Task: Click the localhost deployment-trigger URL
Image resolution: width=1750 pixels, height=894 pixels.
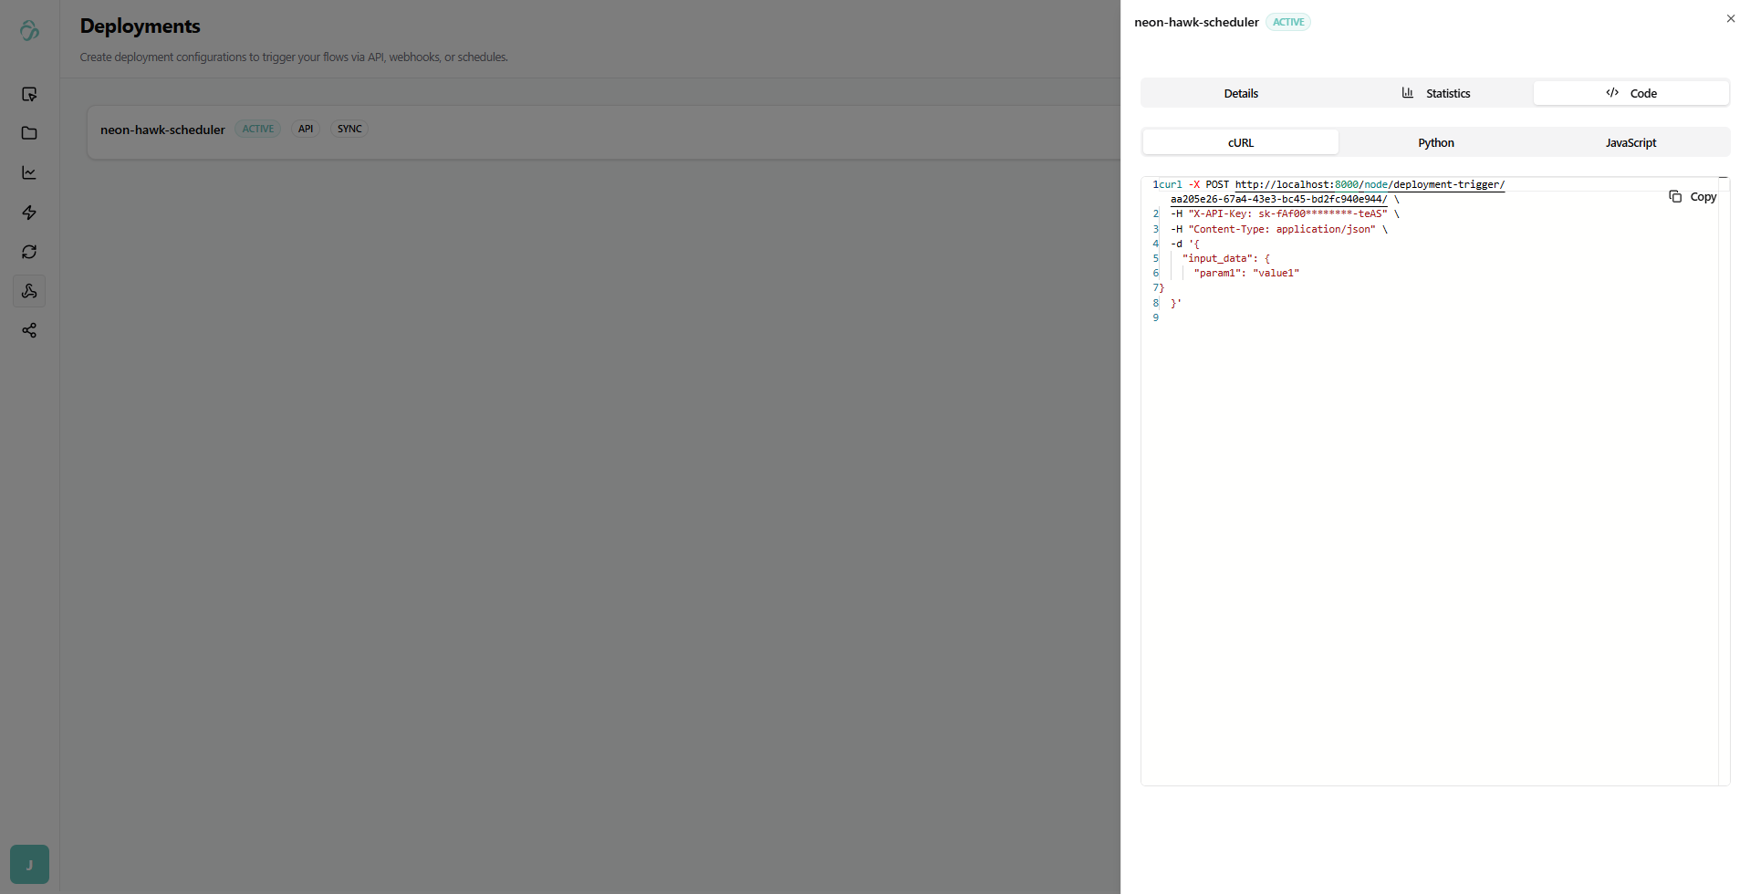Action: [x=1369, y=185]
